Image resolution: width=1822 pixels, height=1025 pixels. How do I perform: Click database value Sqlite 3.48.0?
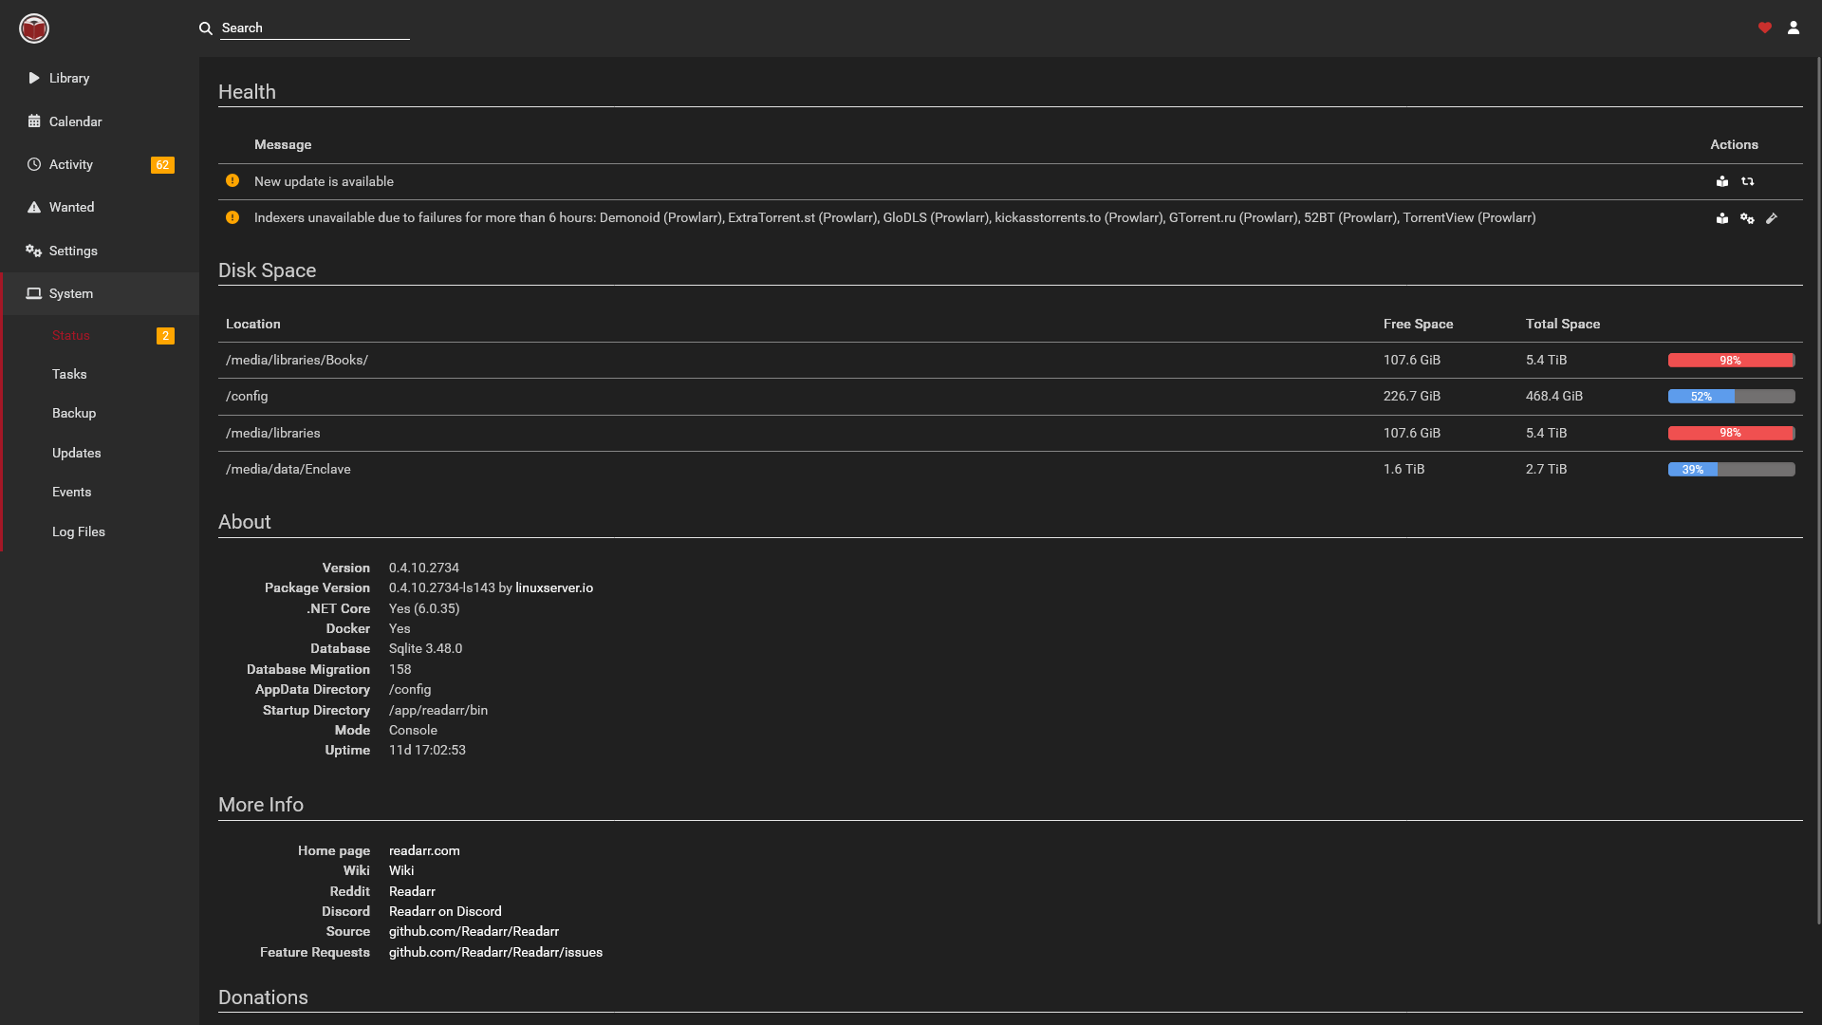tap(426, 648)
